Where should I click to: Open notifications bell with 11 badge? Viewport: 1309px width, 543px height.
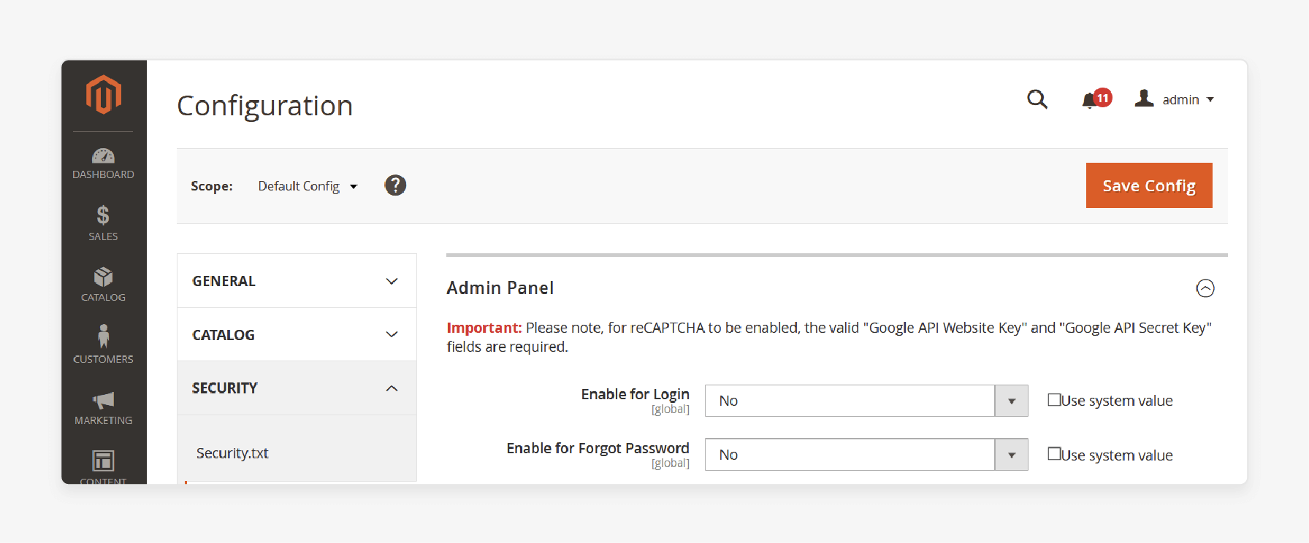[x=1096, y=99]
